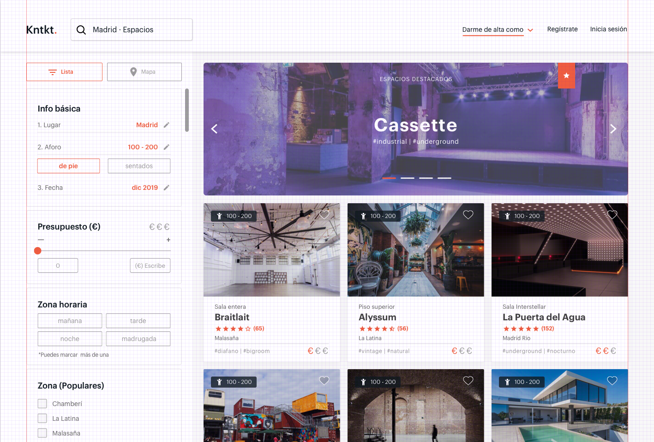This screenshot has width=654, height=442.
Task: Tick the Malasaña checkbox
Action: tap(42, 433)
